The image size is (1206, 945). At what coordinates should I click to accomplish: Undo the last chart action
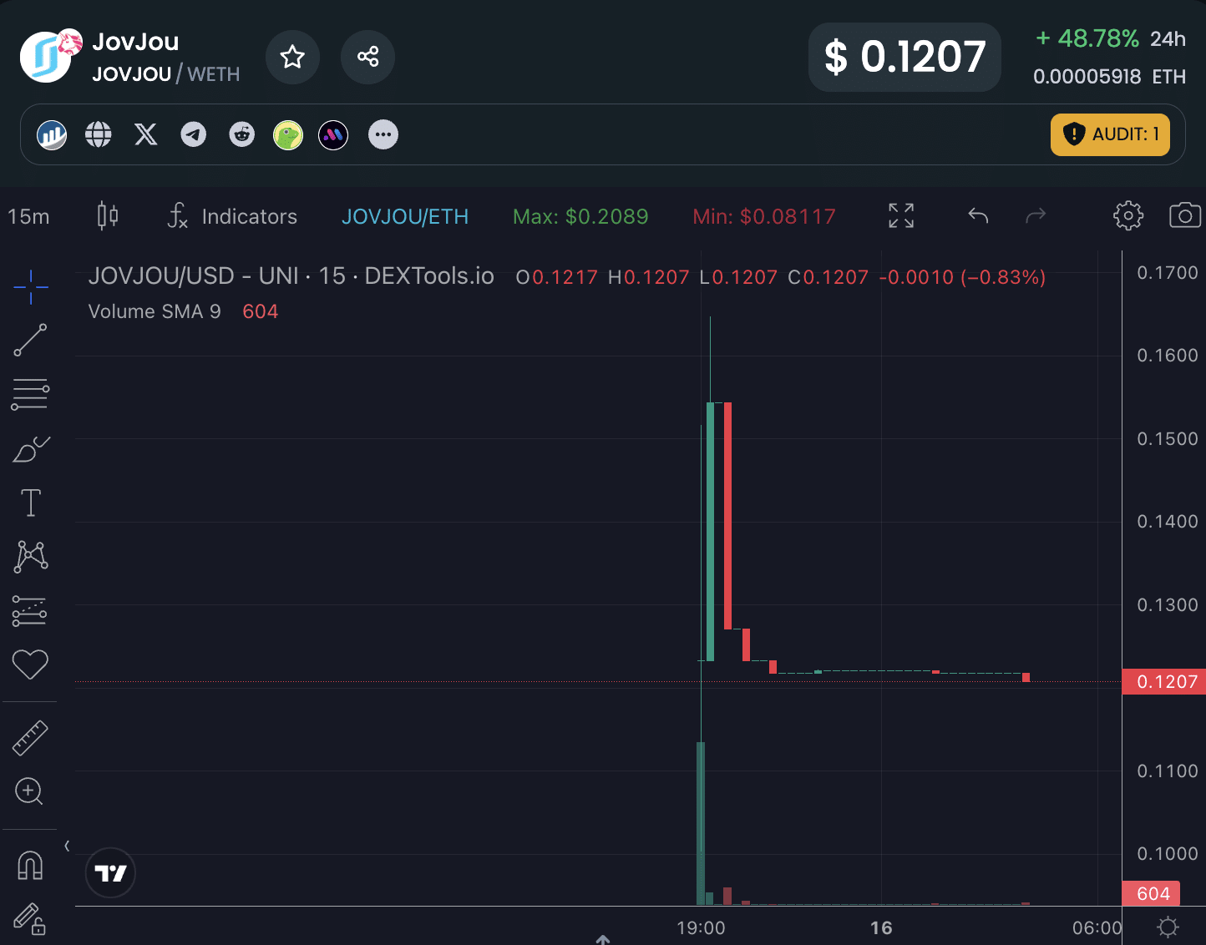(x=978, y=216)
